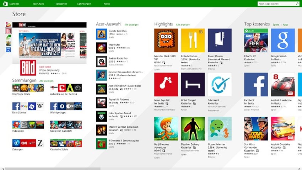The width and height of the screenshot is (302, 170).
Task: Open the Acer-Auswahl section heading
Action: 109,24
